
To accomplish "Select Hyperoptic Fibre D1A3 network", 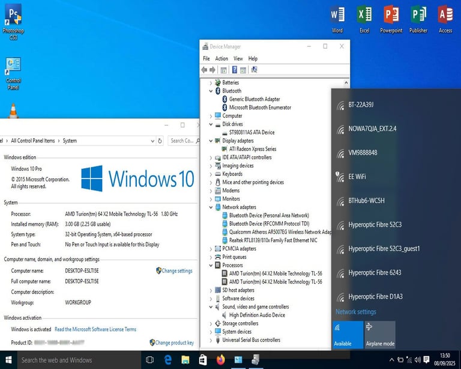I will click(x=396, y=297).
